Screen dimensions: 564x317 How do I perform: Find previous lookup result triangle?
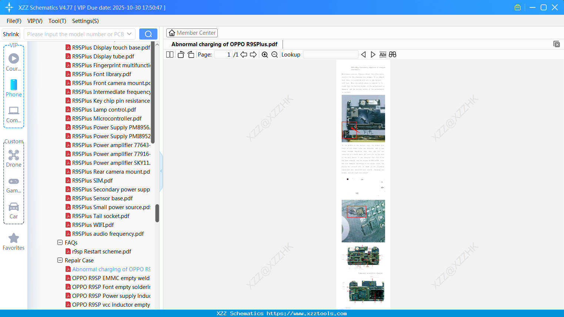click(x=363, y=55)
